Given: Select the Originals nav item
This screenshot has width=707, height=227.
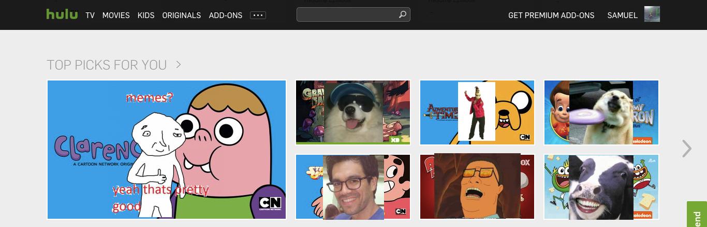Looking at the screenshot, I should pos(181,15).
